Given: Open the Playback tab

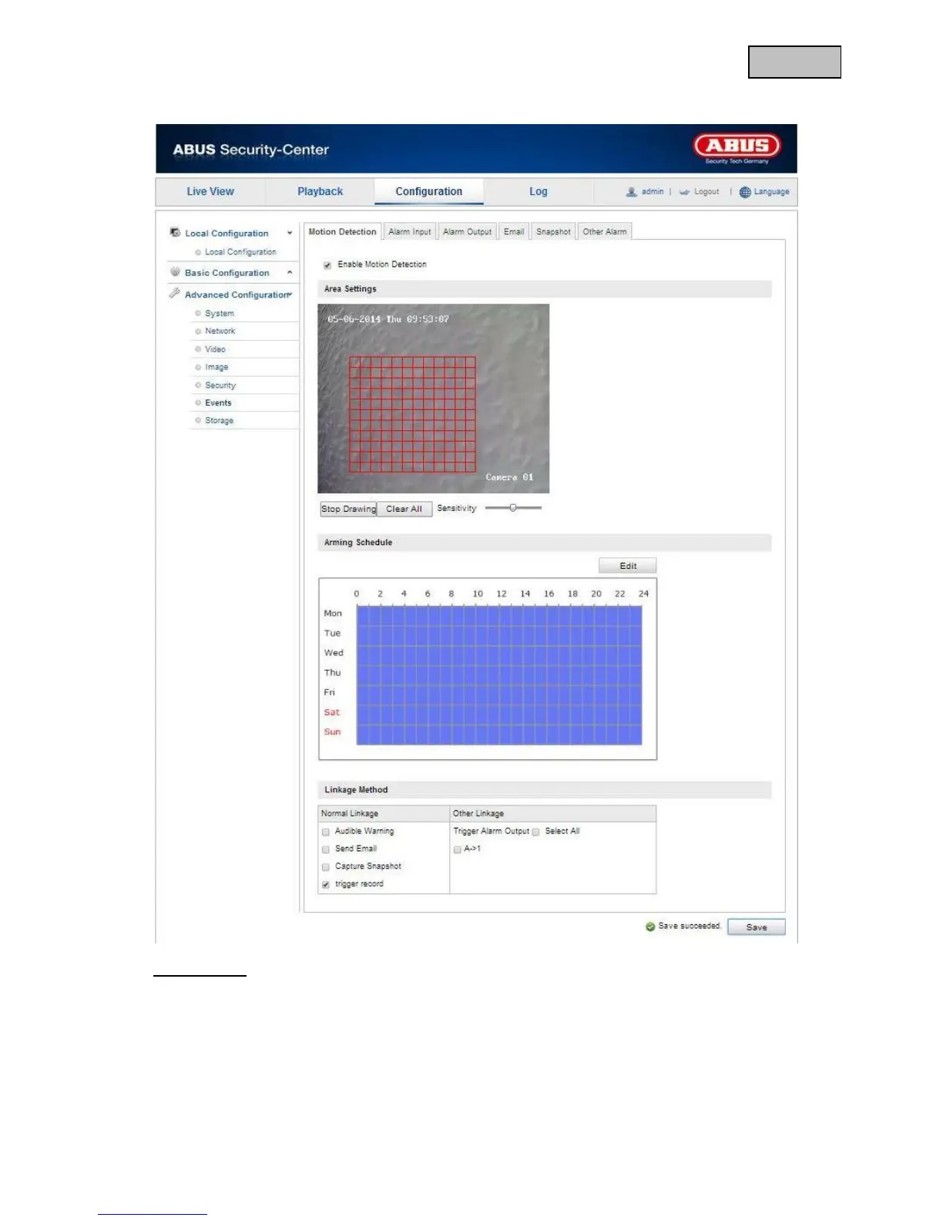Looking at the screenshot, I should (320, 191).
